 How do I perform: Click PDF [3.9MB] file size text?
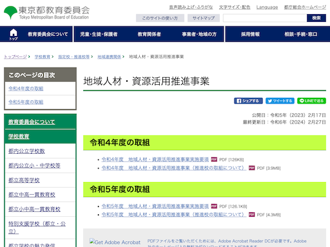[x=269, y=168]
